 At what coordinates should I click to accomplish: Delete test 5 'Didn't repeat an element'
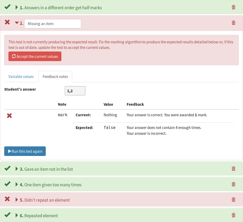tap(233, 200)
